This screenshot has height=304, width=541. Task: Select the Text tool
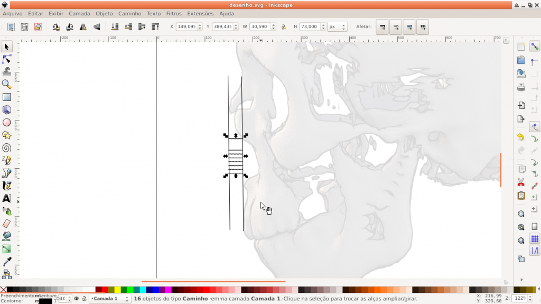6,198
